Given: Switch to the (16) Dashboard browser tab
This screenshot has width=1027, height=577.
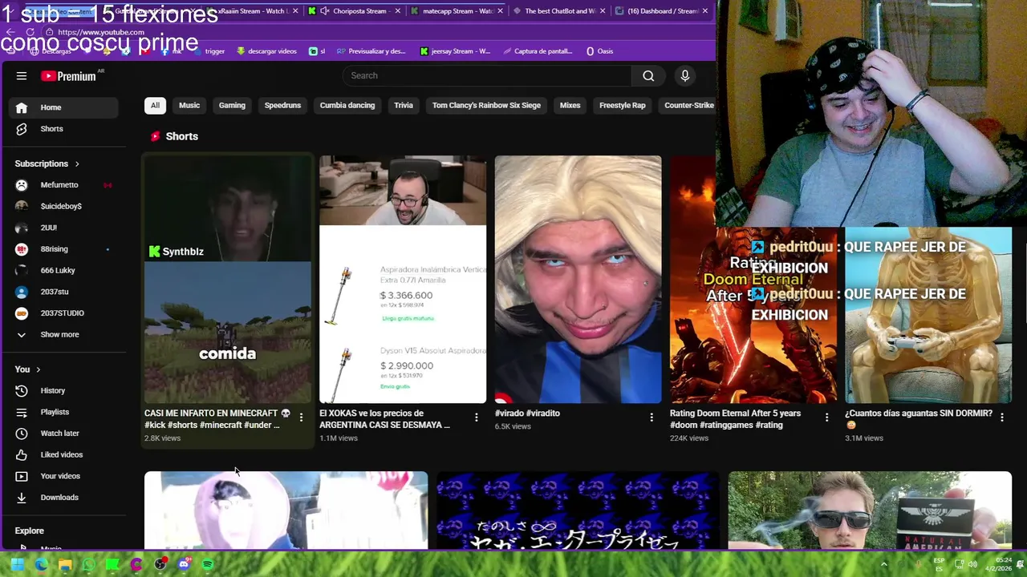Looking at the screenshot, I should (662, 11).
